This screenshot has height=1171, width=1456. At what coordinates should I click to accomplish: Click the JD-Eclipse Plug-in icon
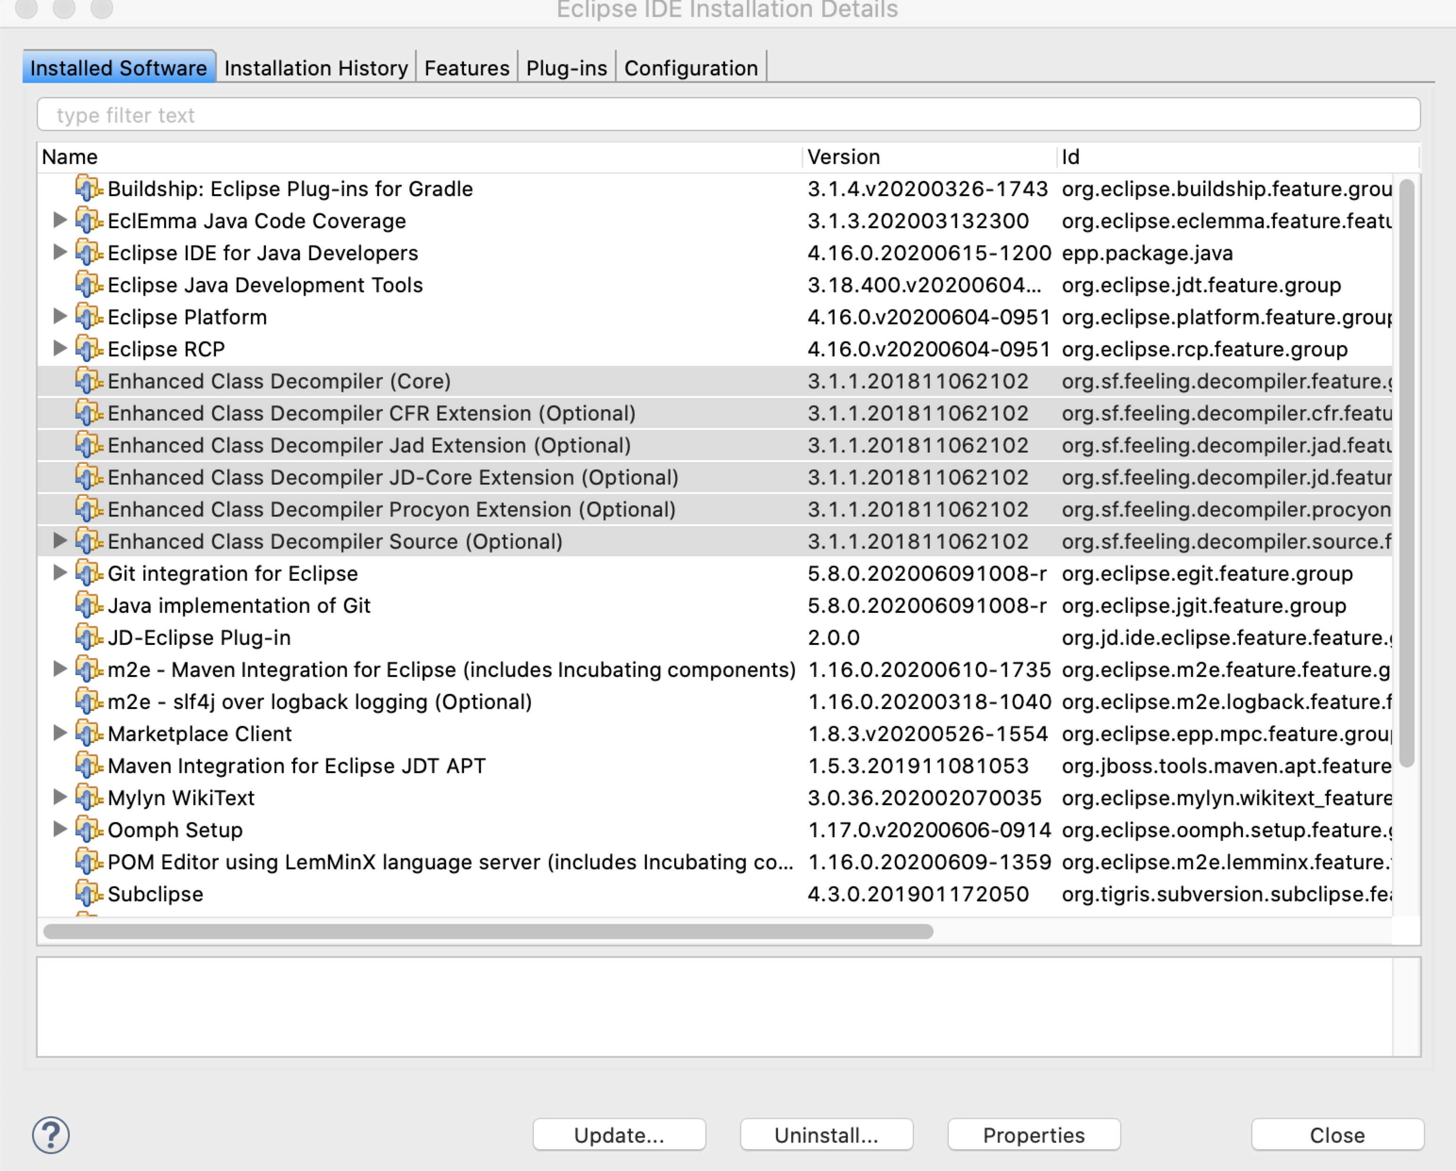pos(89,637)
